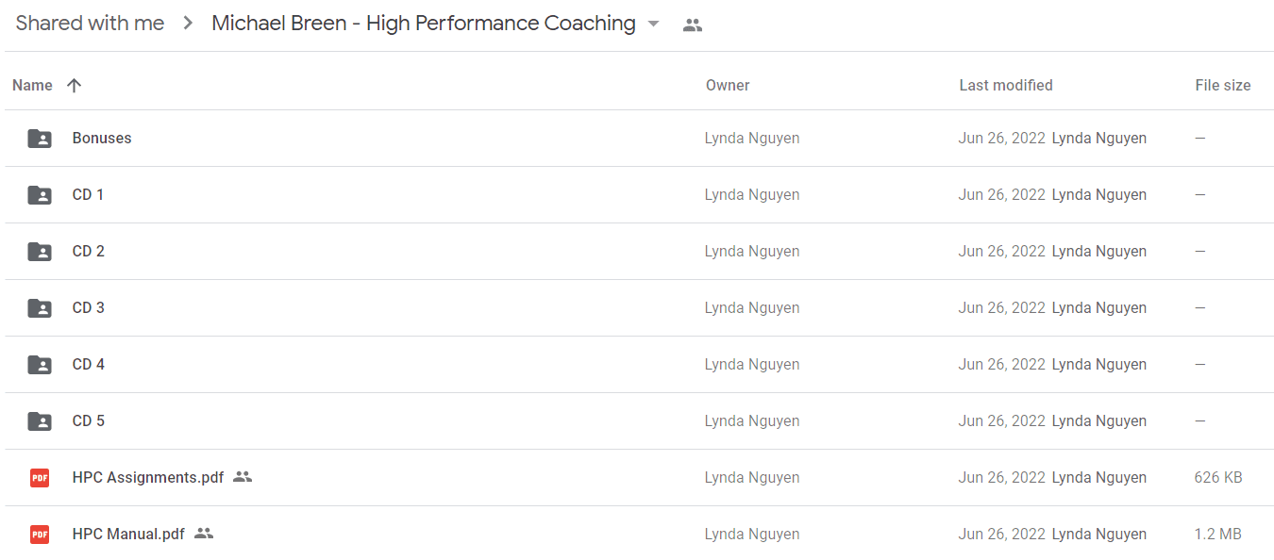Expand the folder title dropdown arrow
The width and height of the screenshot is (1274, 560).
[x=653, y=25]
